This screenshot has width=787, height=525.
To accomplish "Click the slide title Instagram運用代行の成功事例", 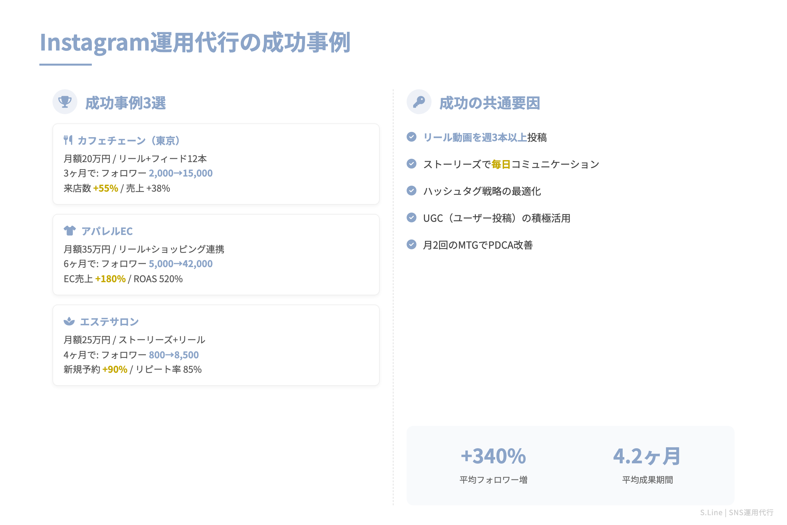I will tap(195, 43).
